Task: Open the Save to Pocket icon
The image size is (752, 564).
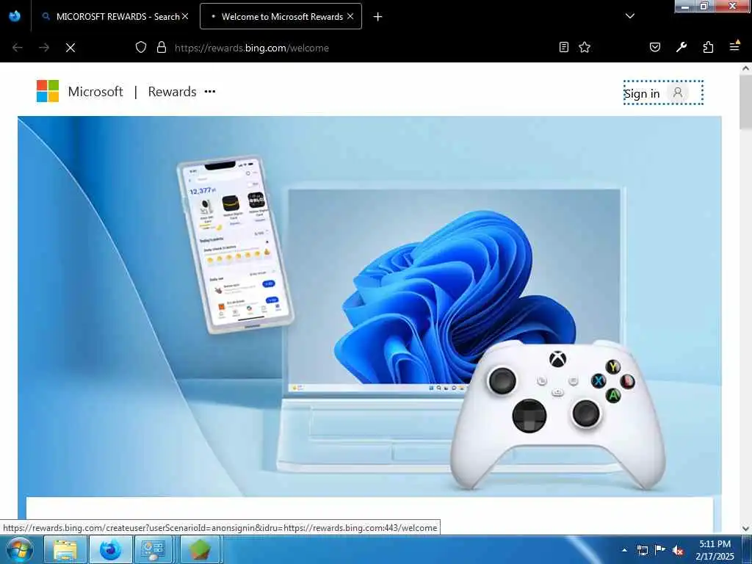Action: [655, 47]
